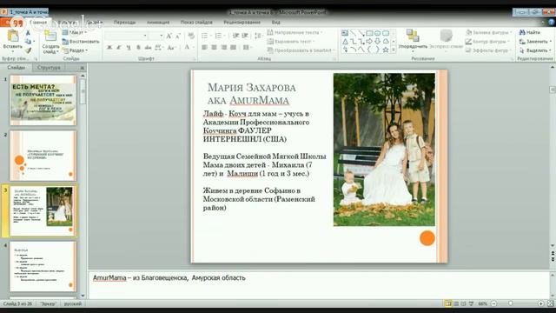Switch to Slide Sorter view in status bar

456,303
